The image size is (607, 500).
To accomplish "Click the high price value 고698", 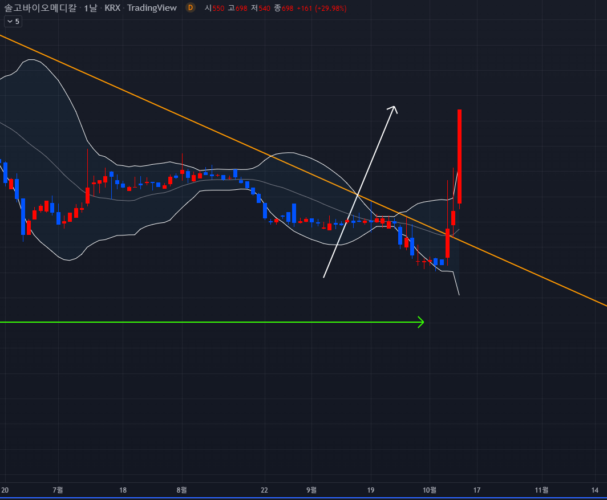I will coord(237,8).
